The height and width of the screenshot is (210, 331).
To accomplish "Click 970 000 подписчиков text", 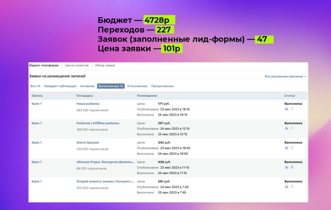I will tap(92, 188).
